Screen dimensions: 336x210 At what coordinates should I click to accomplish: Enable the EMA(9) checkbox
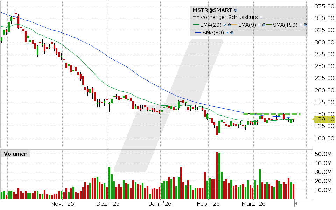259,25
